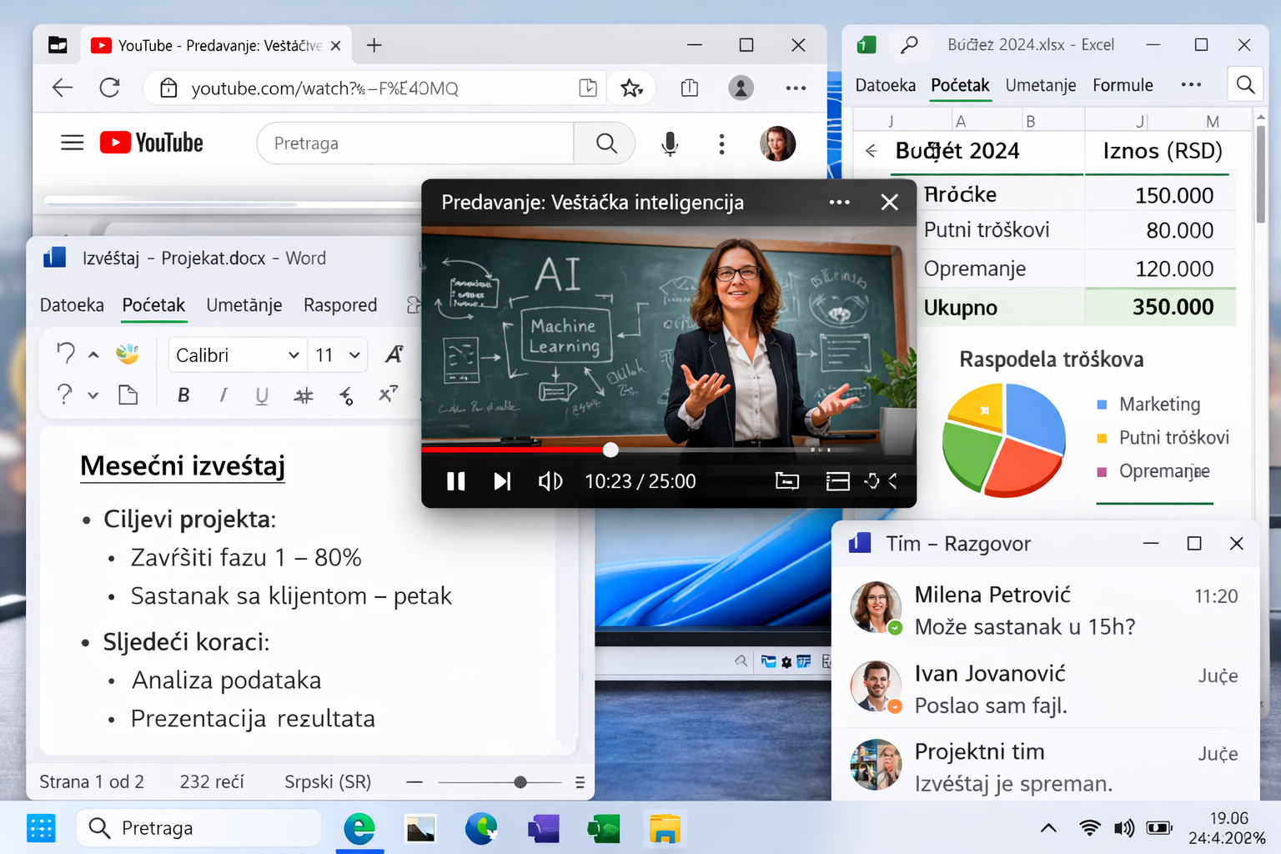Click the YouTube search magnifier button
The width and height of the screenshot is (1281, 854).
[x=606, y=143]
